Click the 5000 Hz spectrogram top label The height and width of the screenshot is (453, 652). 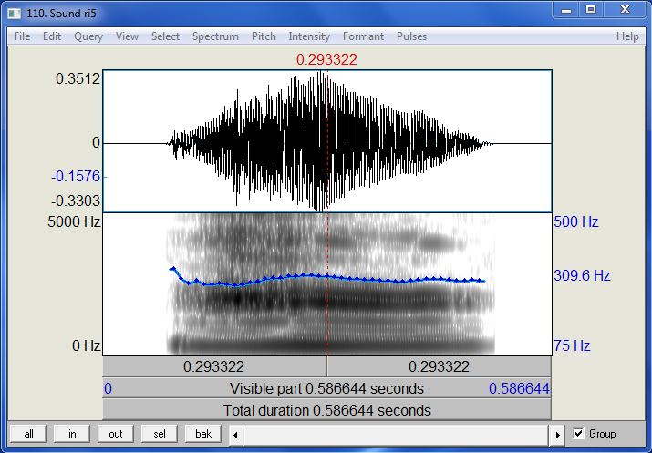coord(74,221)
